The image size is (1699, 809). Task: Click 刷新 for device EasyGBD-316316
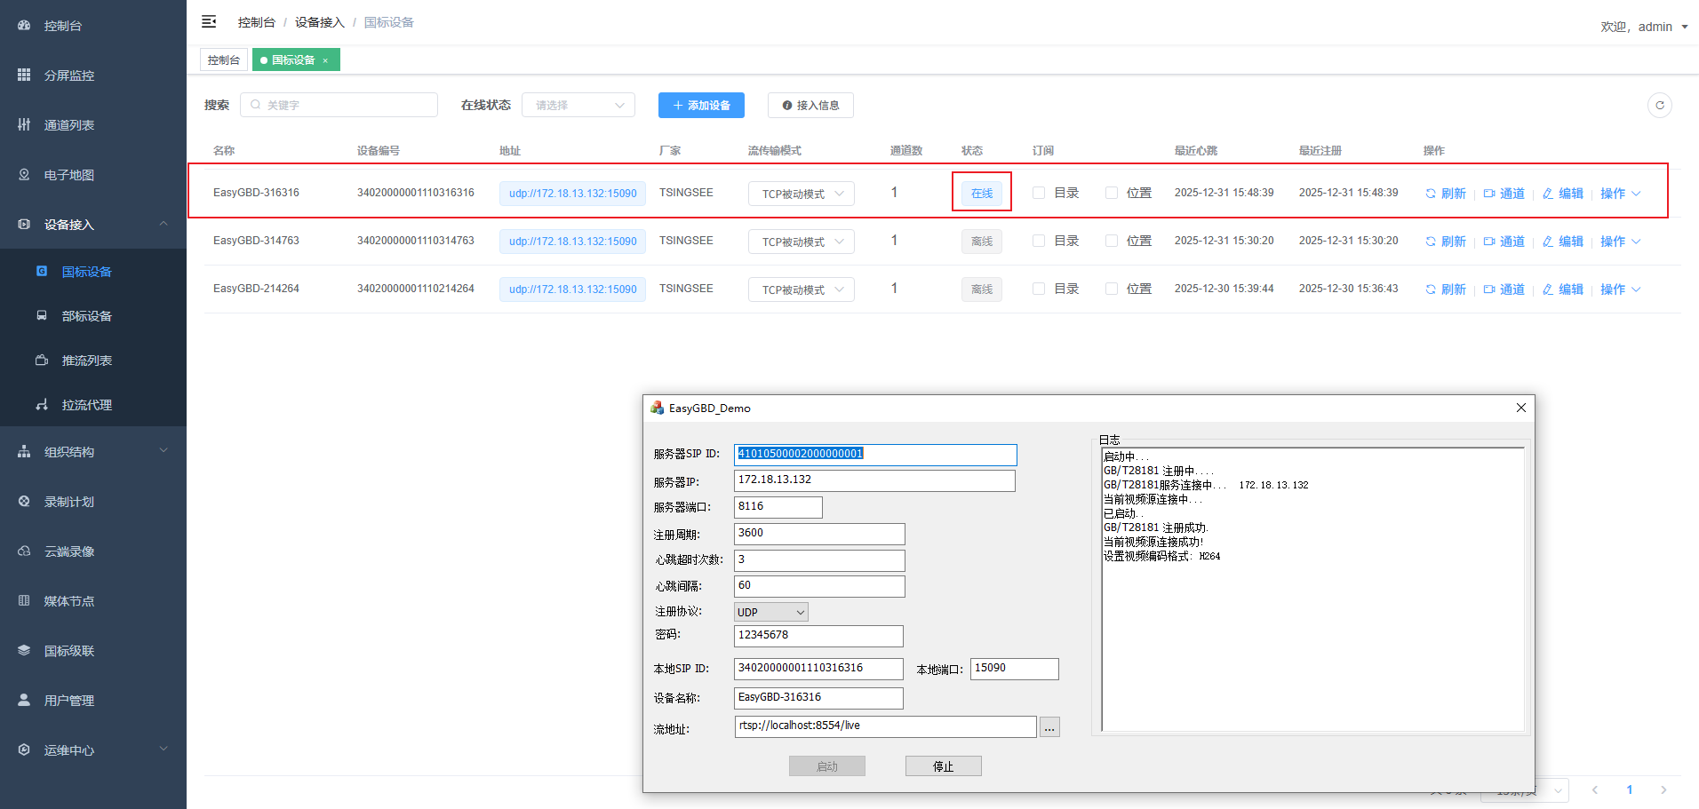pyautogui.click(x=1446, y=194)
